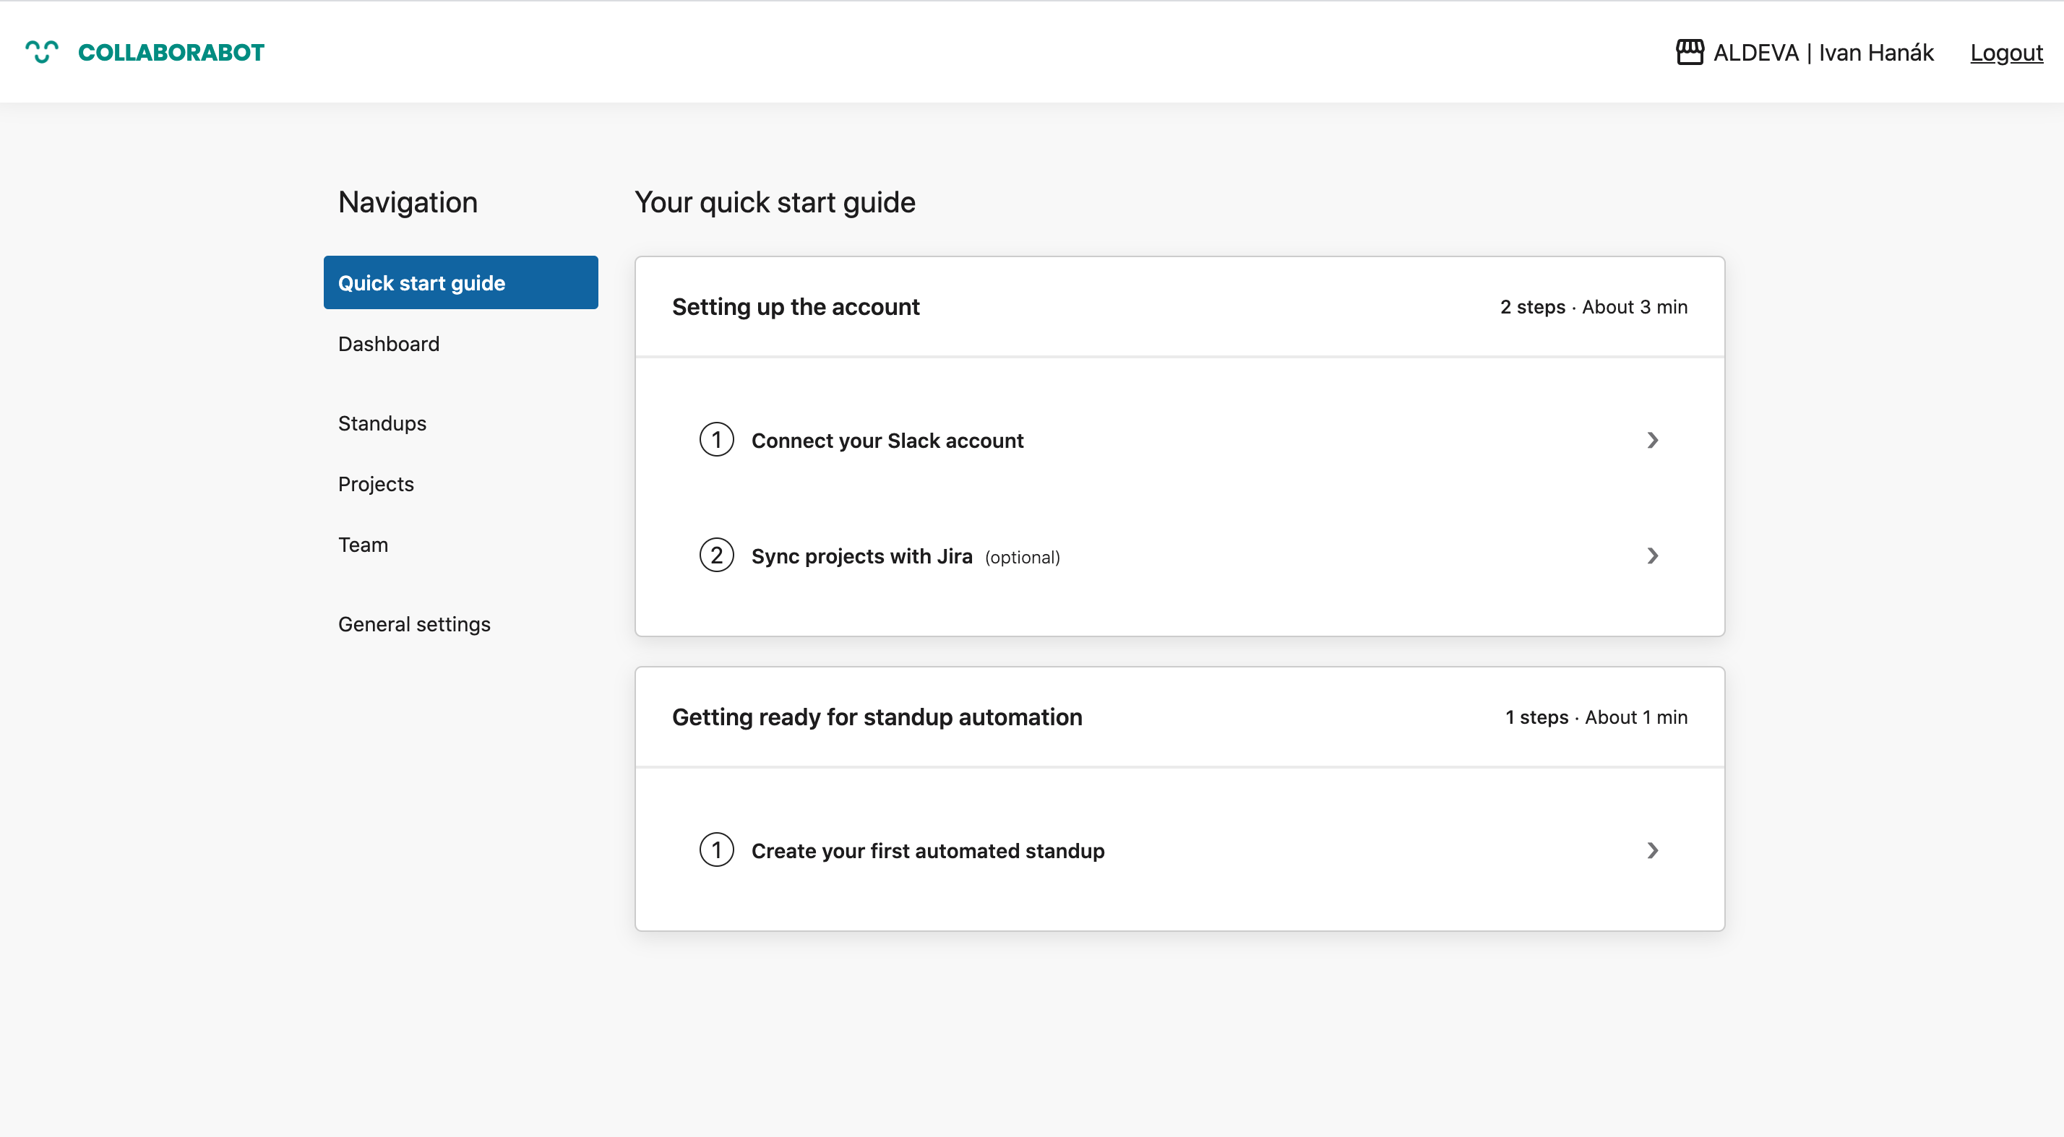Log out using the Logout link
Viewport: 2064px width, 1137px height.
[2006, 53]
